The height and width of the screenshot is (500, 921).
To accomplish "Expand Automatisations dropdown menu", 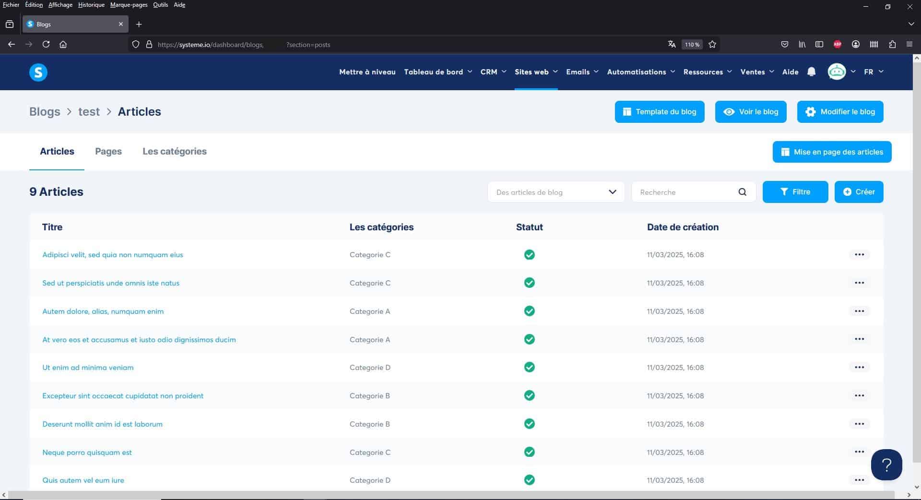I will [x=641, y=72].
